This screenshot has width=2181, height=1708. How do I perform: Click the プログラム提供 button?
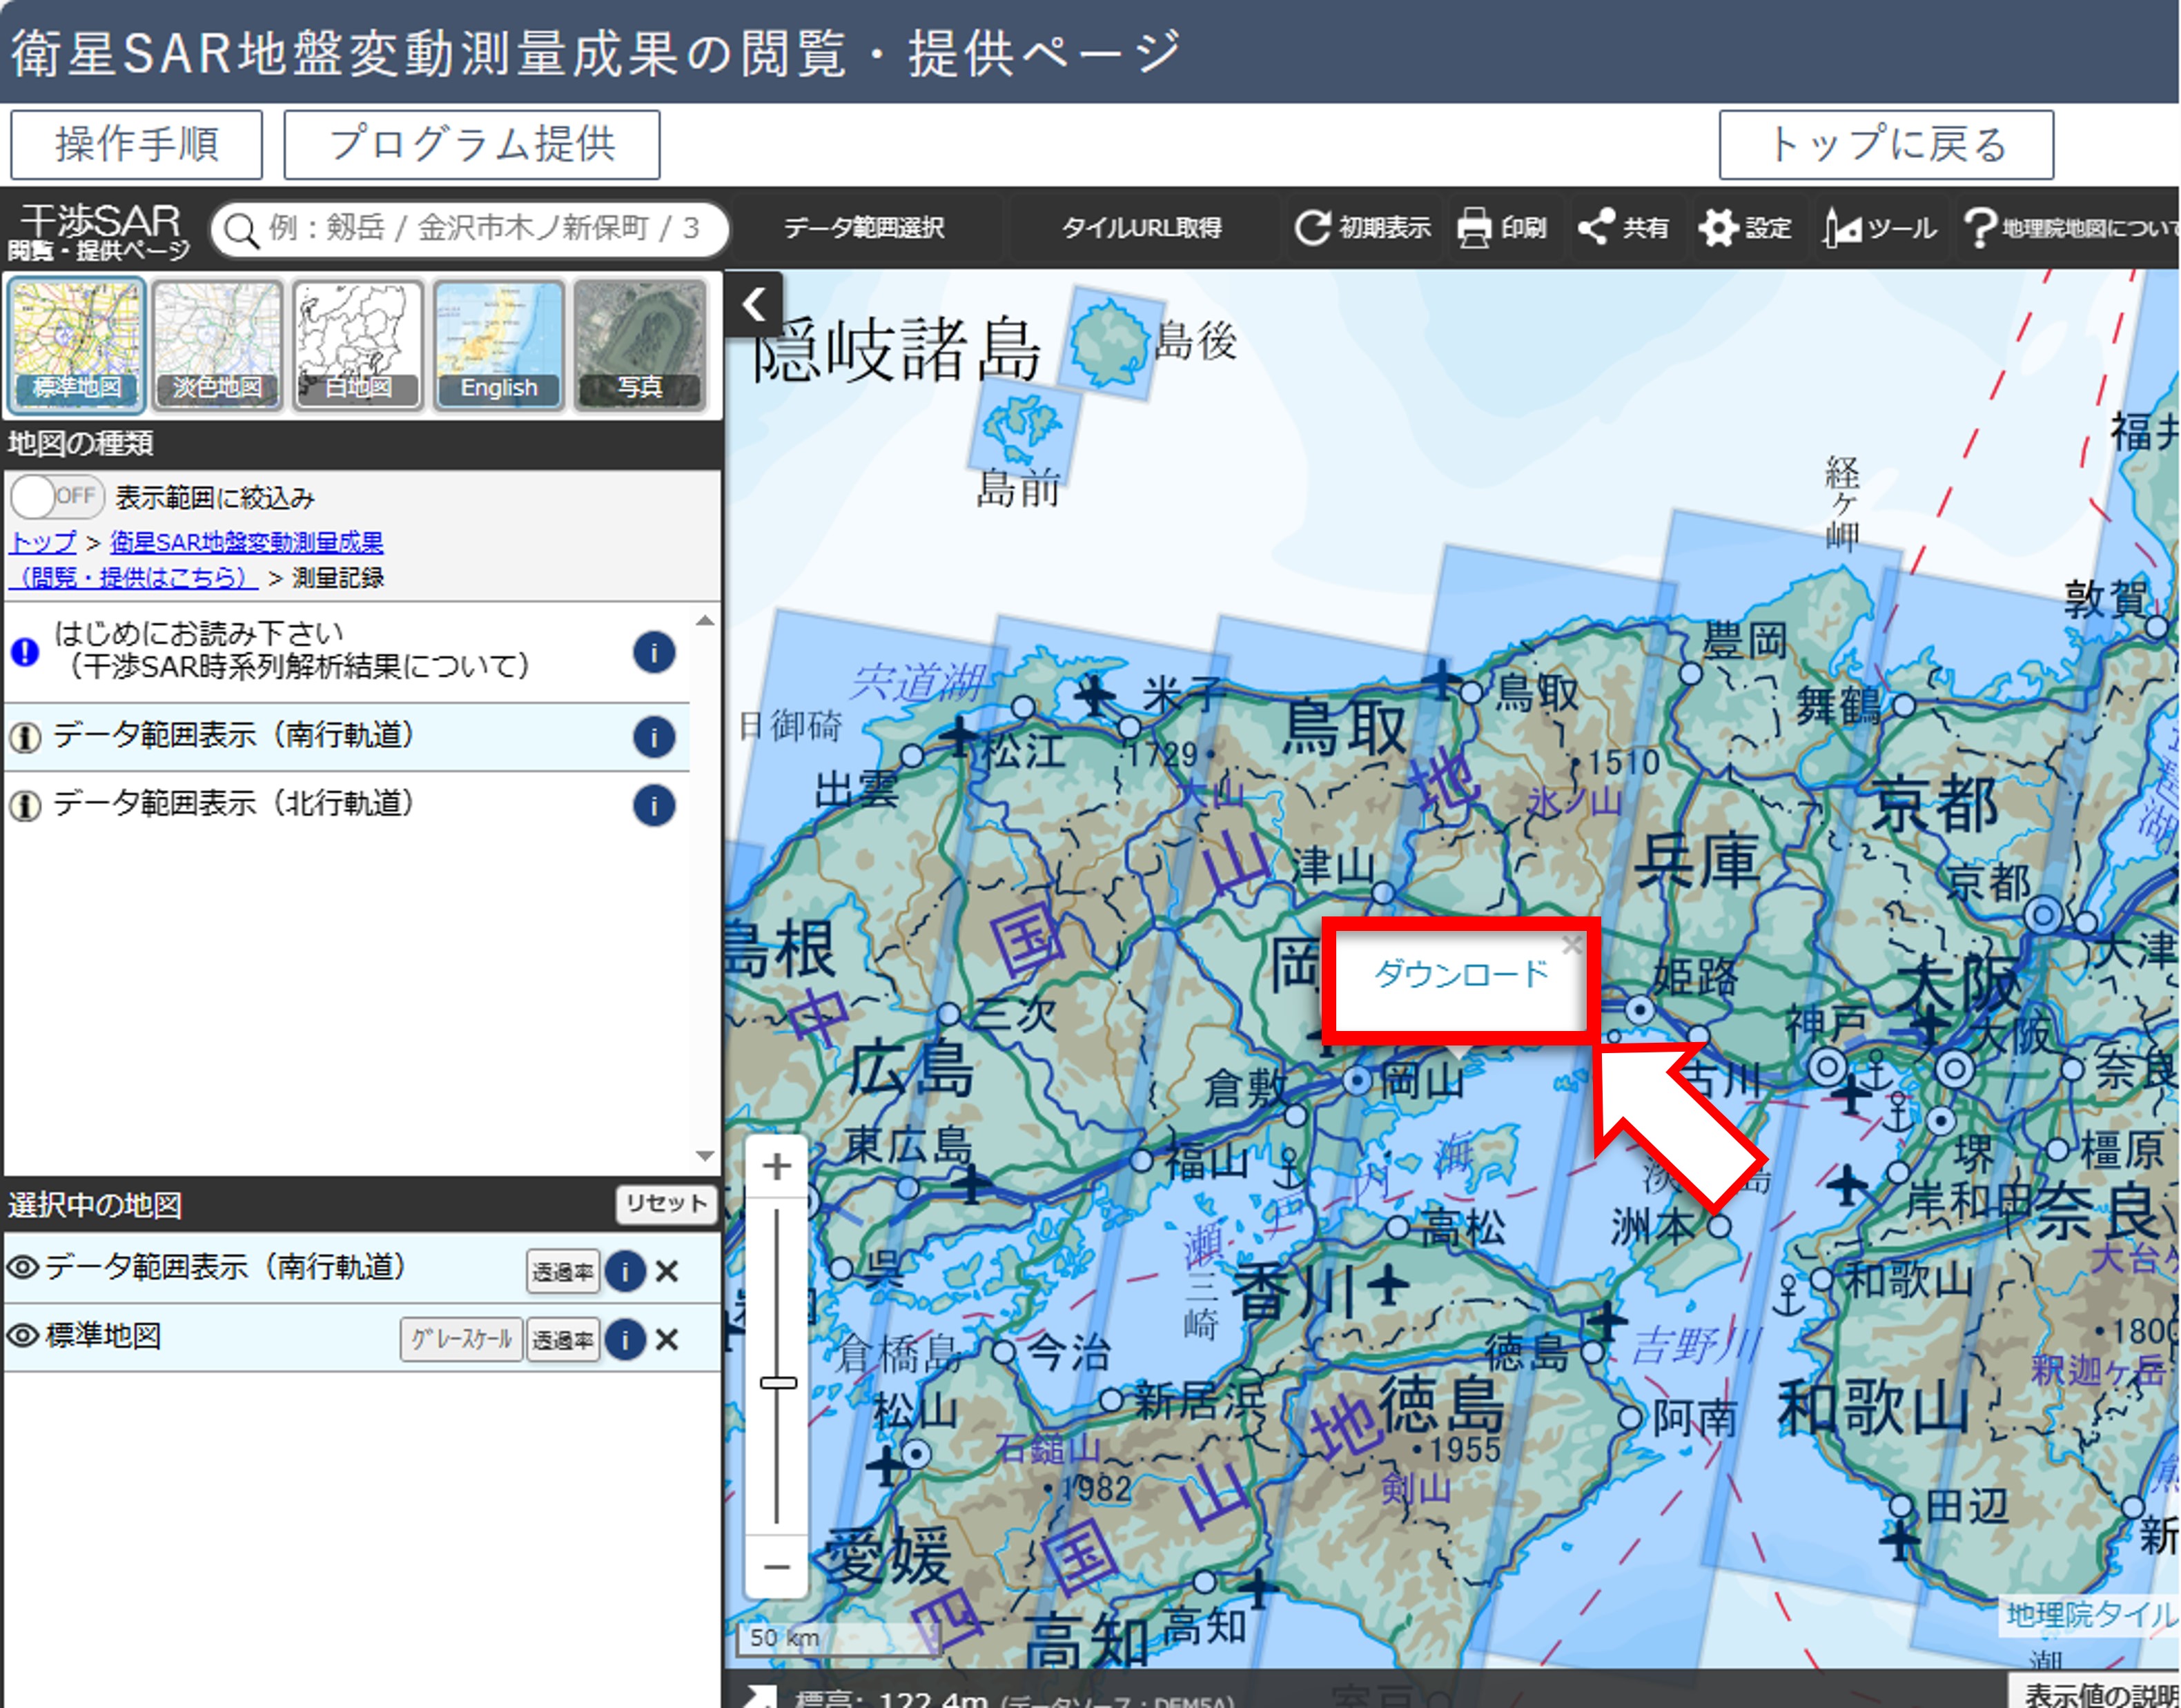(472, 145)
